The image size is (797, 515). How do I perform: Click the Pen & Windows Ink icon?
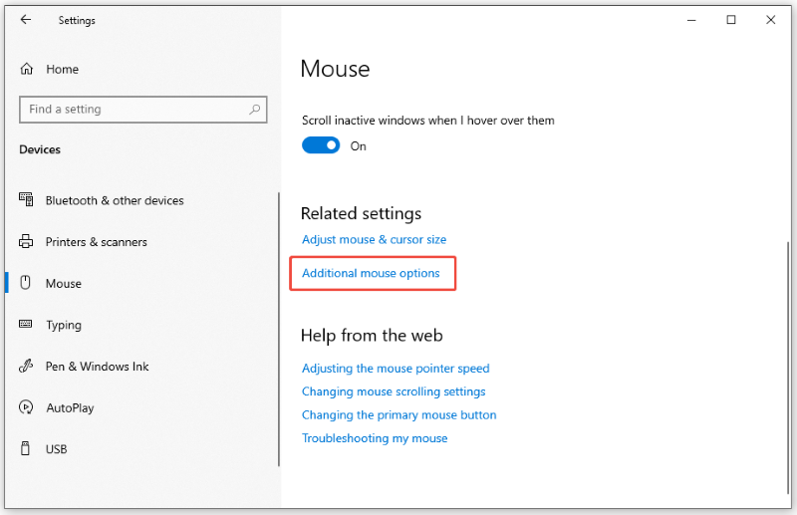click(x=26, y=366)
